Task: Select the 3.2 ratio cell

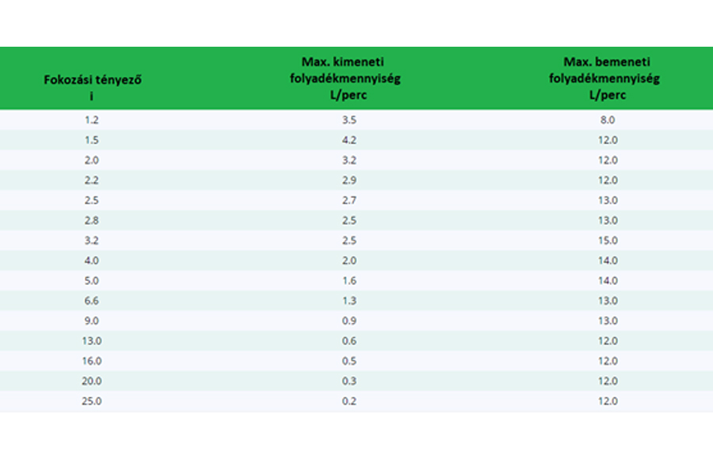Action: click(x=91, y=241)
